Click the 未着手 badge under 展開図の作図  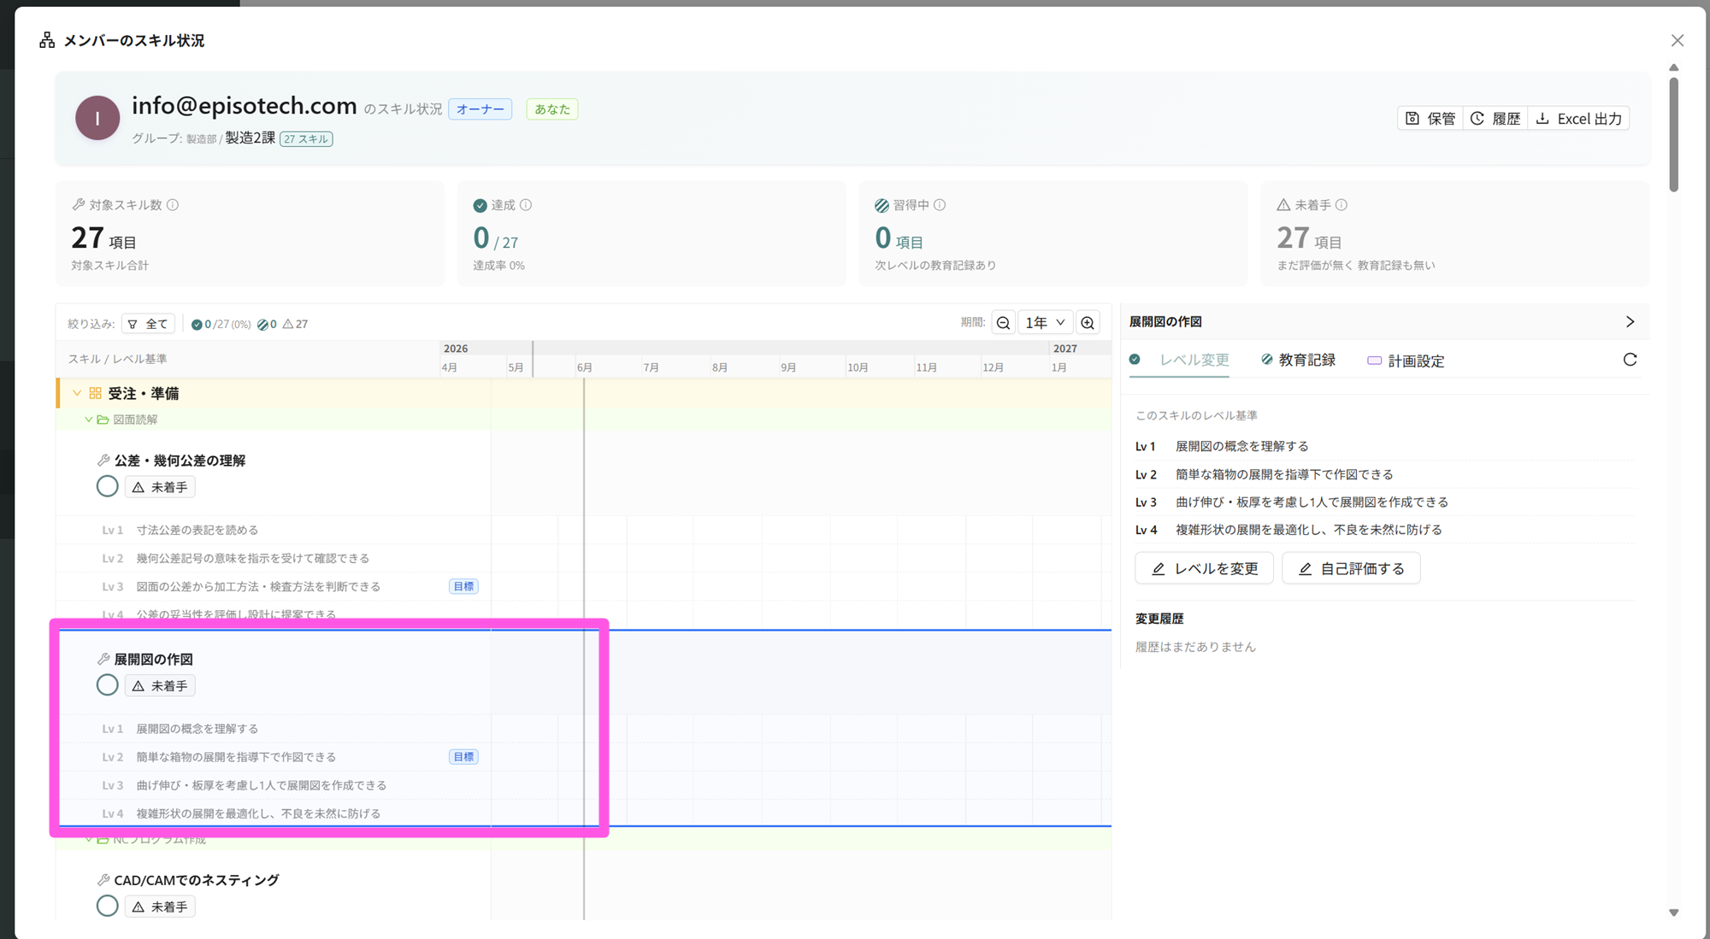coord(160,686)
